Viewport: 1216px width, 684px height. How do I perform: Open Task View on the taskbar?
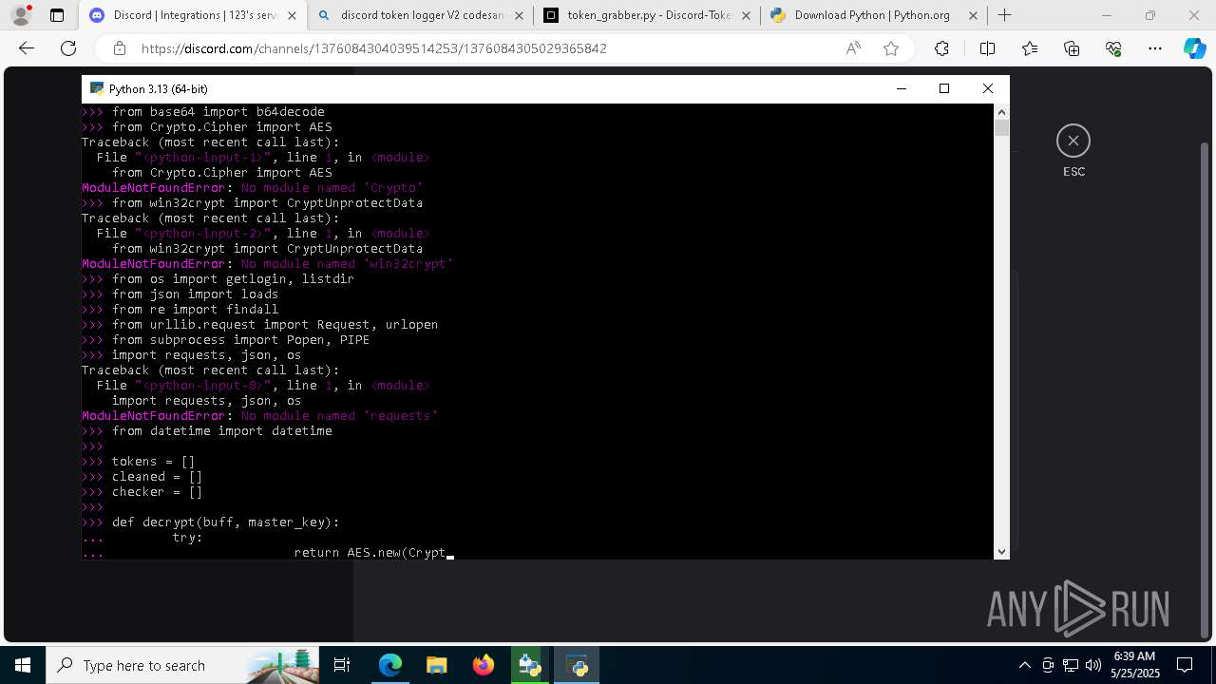pos(343,665)
